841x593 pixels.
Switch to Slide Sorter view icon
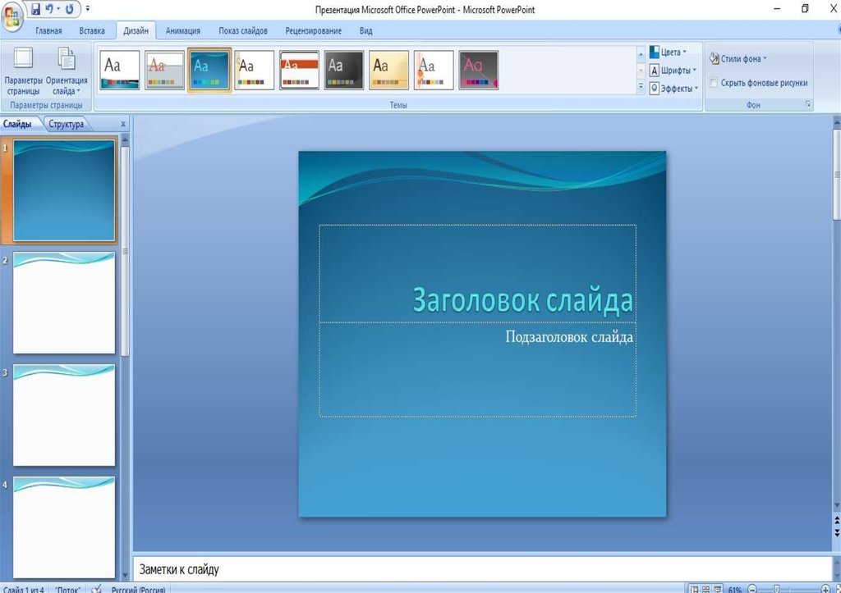coord(706,589)
